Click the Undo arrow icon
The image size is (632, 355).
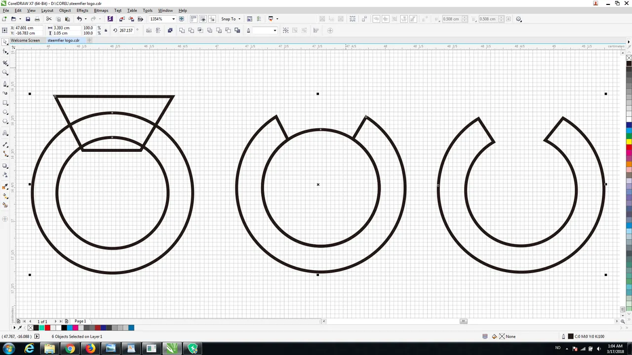(79, 19)
